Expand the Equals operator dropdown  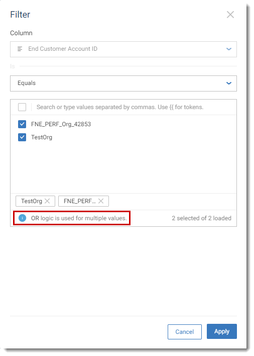click(229, 83)
